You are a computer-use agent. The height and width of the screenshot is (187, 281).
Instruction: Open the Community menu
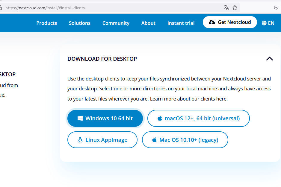point(116,23)
